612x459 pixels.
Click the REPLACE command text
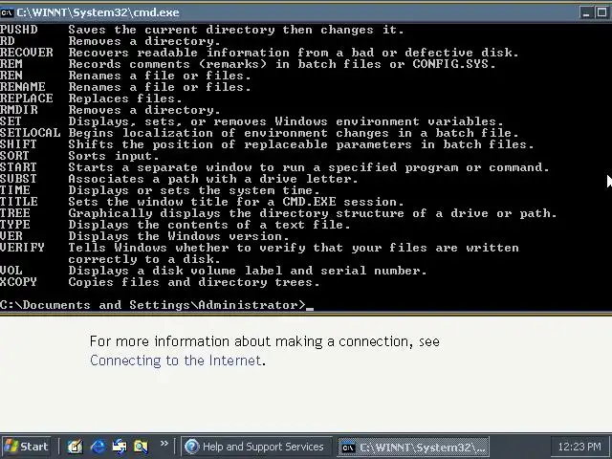tap(27, 98)
